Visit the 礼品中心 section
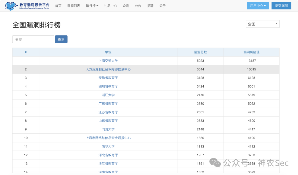The width and height of the screenshot is (298, 175). coord(110,6)
